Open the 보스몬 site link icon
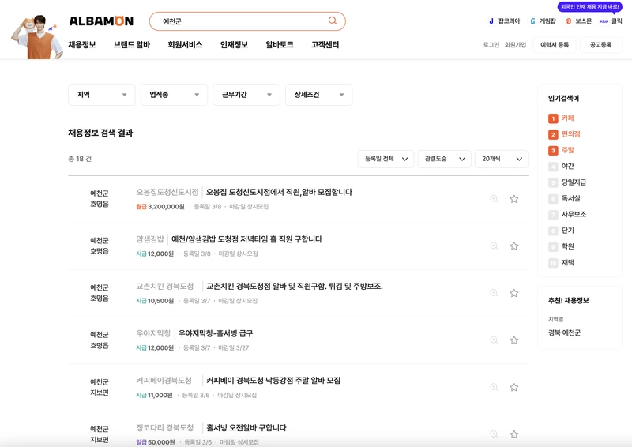Viewport: 632px width, 447px height. (568, 21)
